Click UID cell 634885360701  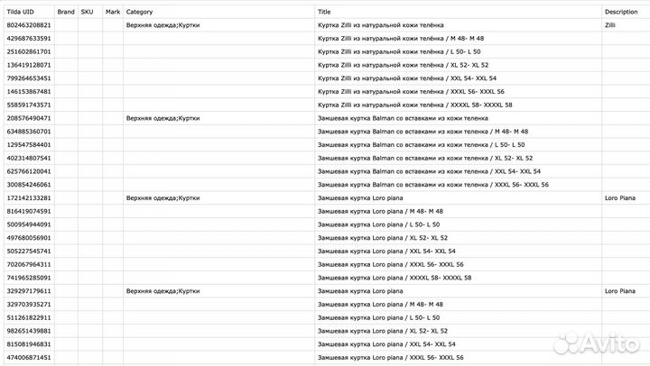29,132
